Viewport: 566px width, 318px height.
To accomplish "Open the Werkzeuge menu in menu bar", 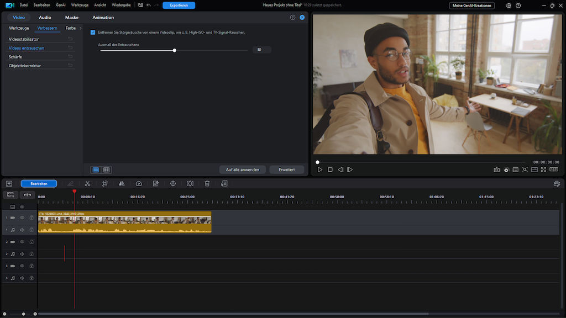I will tap(80, 5).
